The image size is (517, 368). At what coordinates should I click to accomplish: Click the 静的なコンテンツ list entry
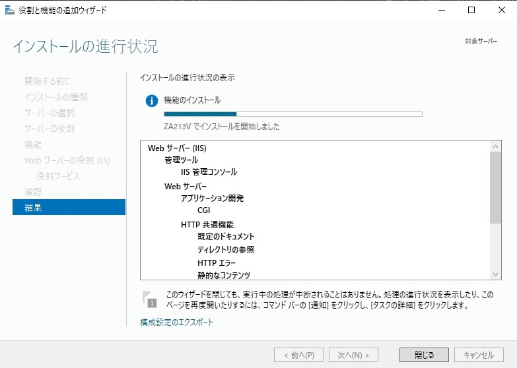click(224, 275)
